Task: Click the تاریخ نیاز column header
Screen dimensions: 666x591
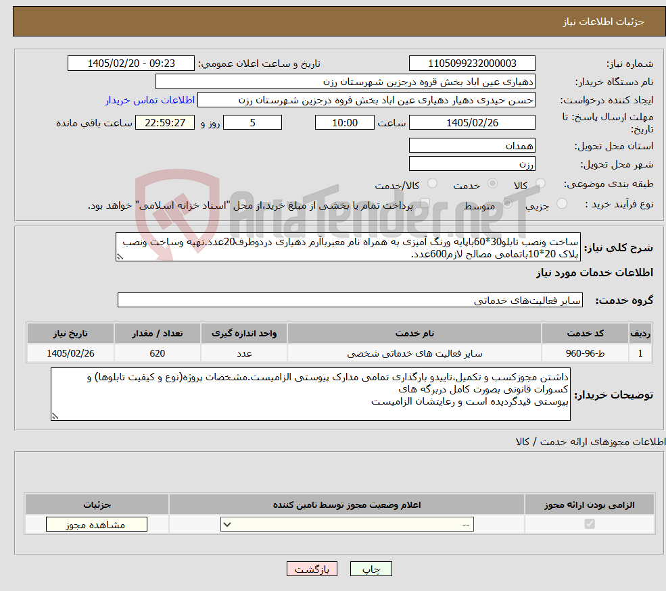Action: [70, 333]
